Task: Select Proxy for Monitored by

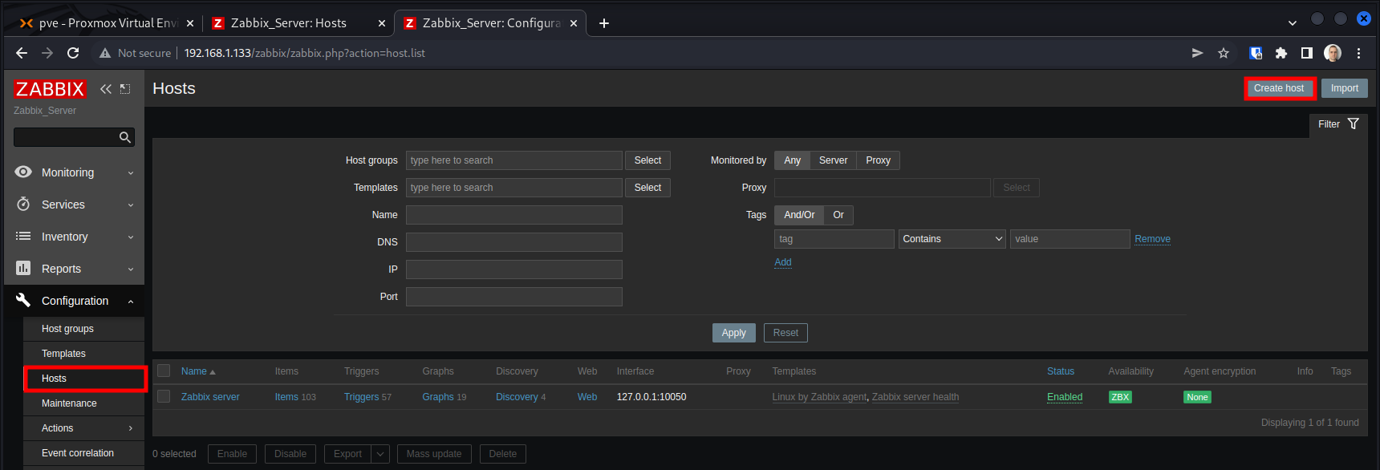Action: coord(878,160)
